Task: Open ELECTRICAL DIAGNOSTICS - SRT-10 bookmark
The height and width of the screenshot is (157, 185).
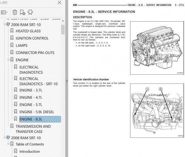Action: pos(39,81)
